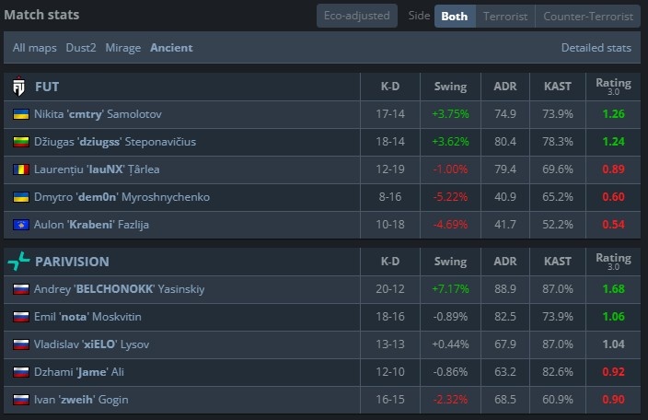The image size is (648, 420).
Task: Click the FUT team logo icon
Action: (19, 87)
